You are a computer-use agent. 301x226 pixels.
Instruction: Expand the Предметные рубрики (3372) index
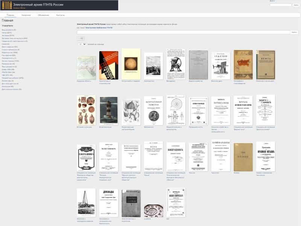tap(12, 78)
